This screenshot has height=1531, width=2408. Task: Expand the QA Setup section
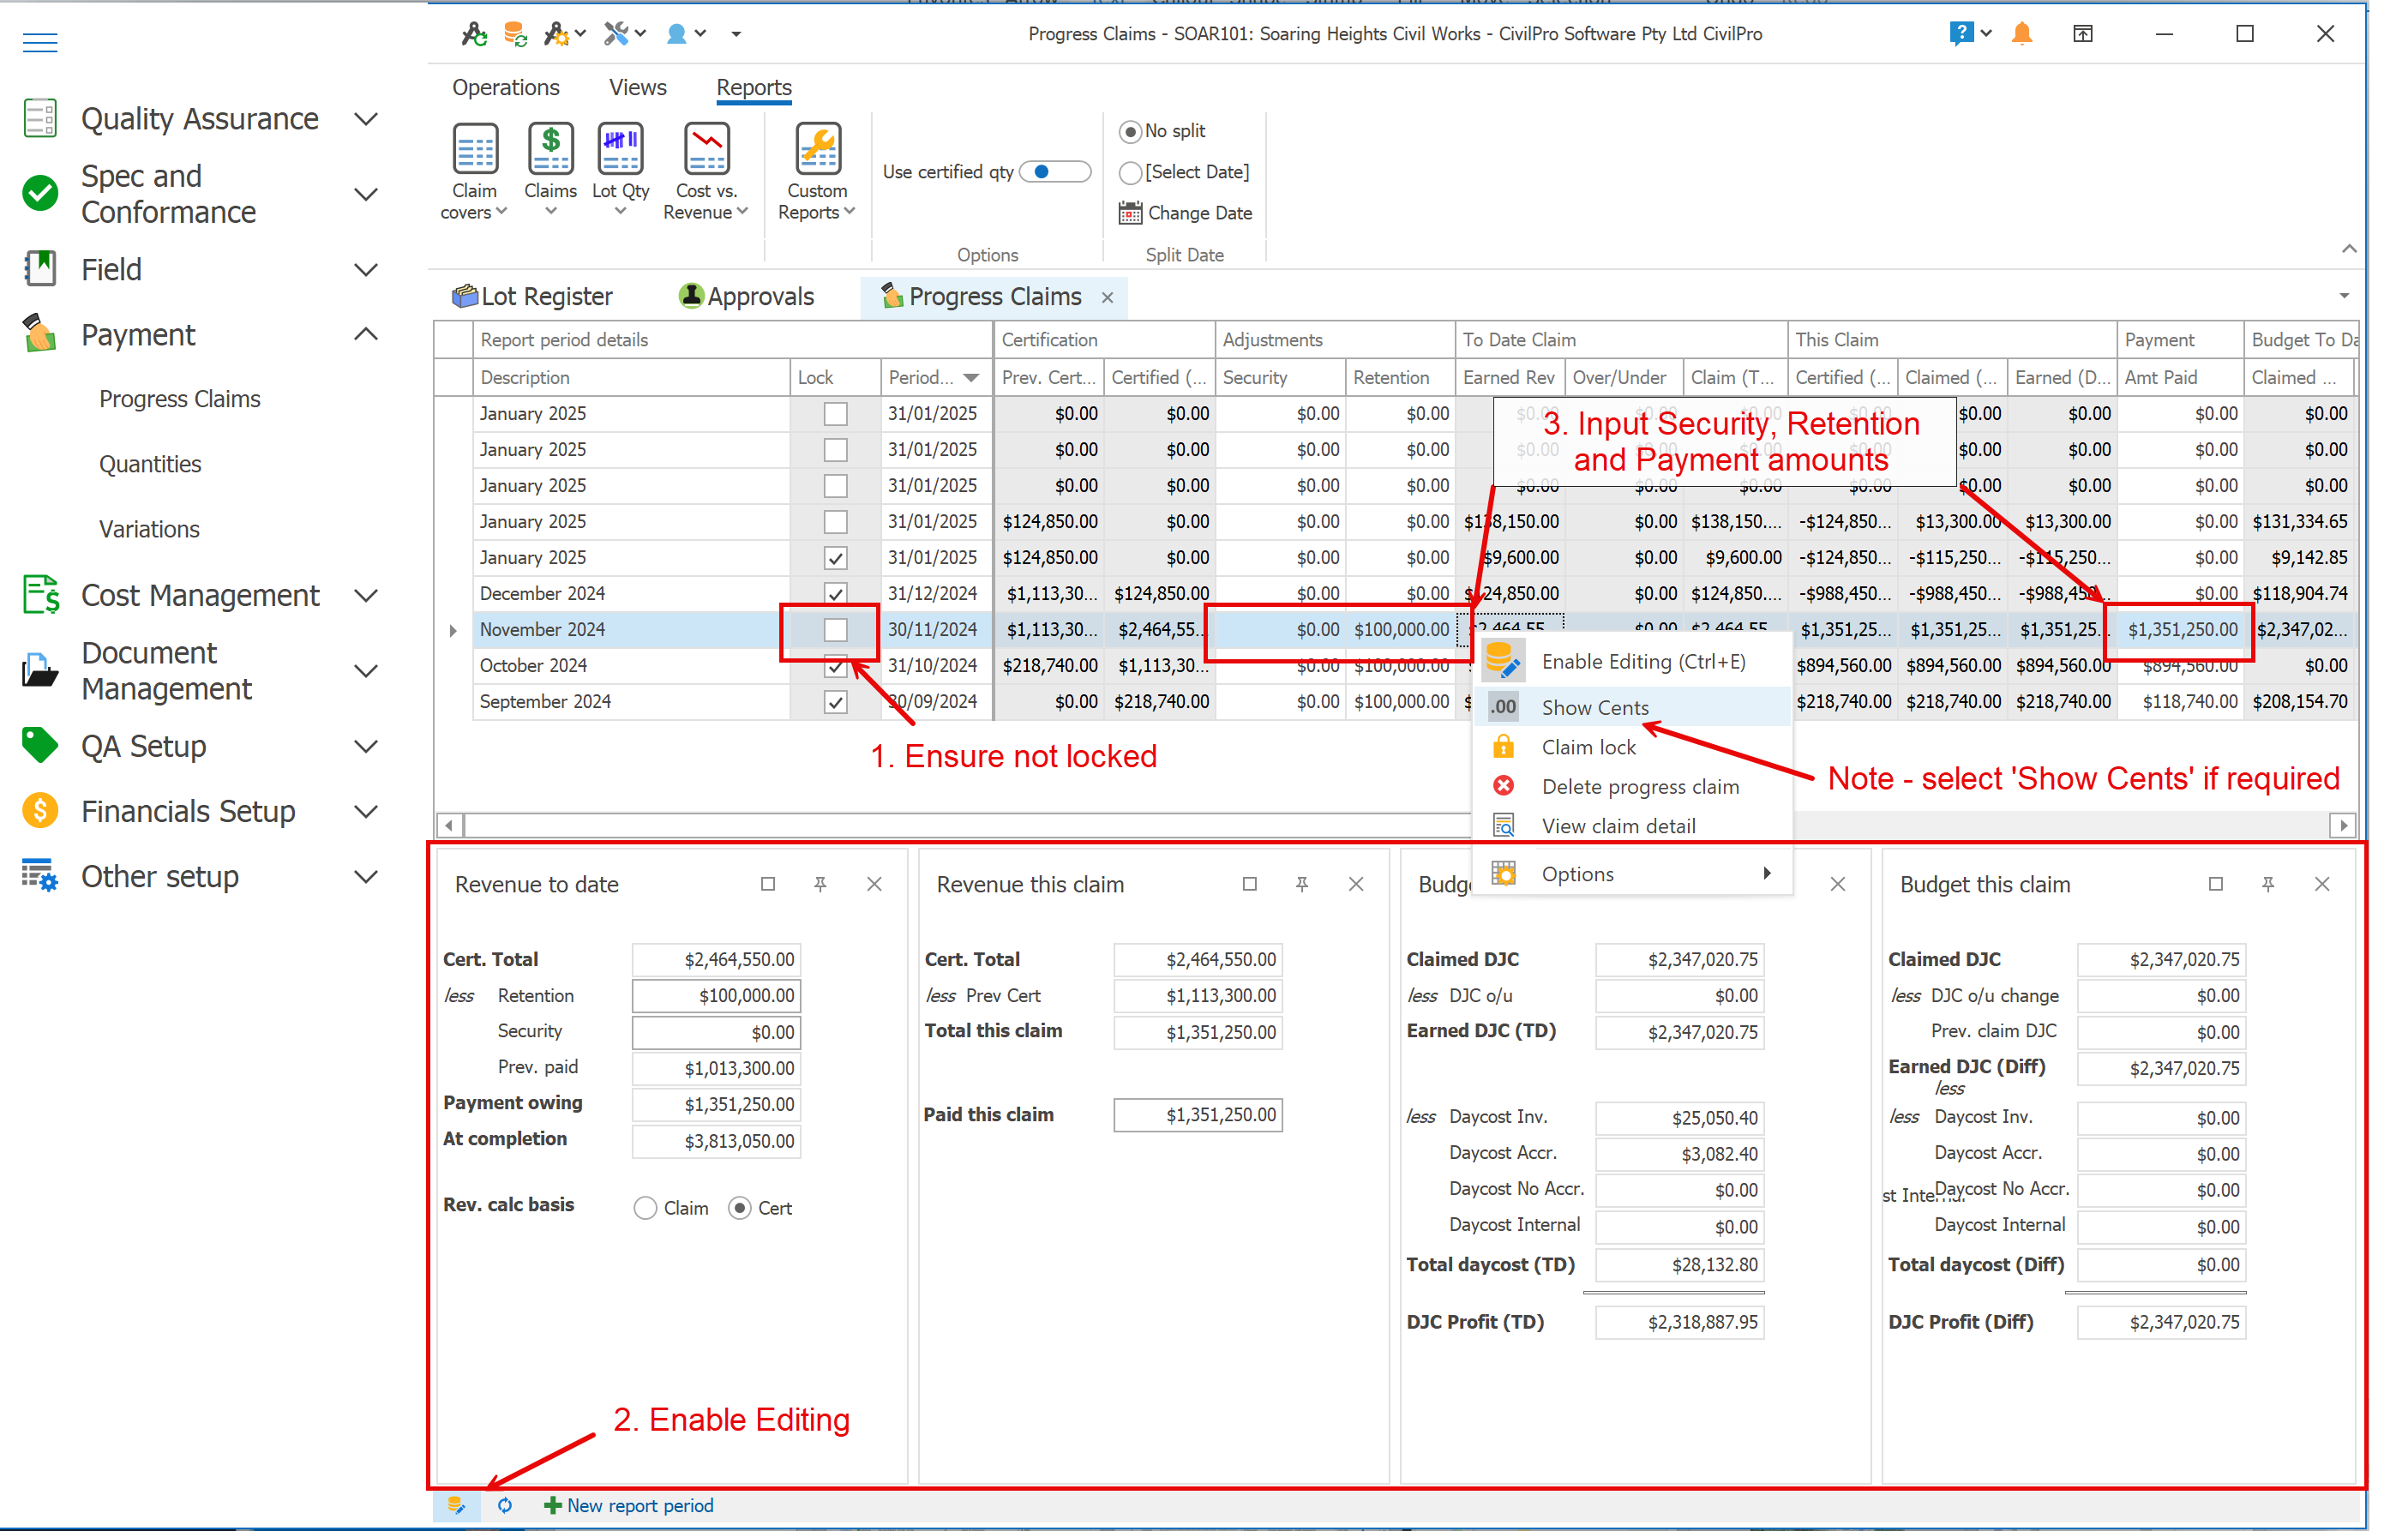coord(367,746)
